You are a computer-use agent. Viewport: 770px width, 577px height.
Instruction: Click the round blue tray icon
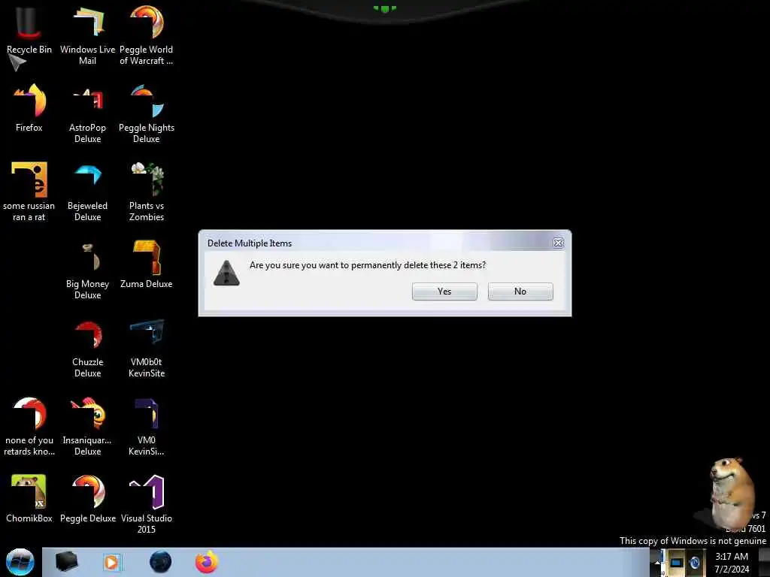point(694,562)
